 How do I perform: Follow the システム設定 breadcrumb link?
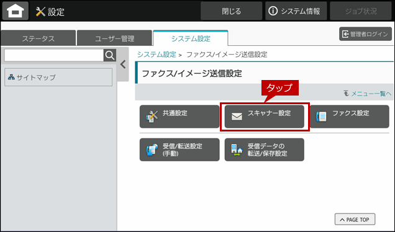pyautogui.click(x=157, y=55)
